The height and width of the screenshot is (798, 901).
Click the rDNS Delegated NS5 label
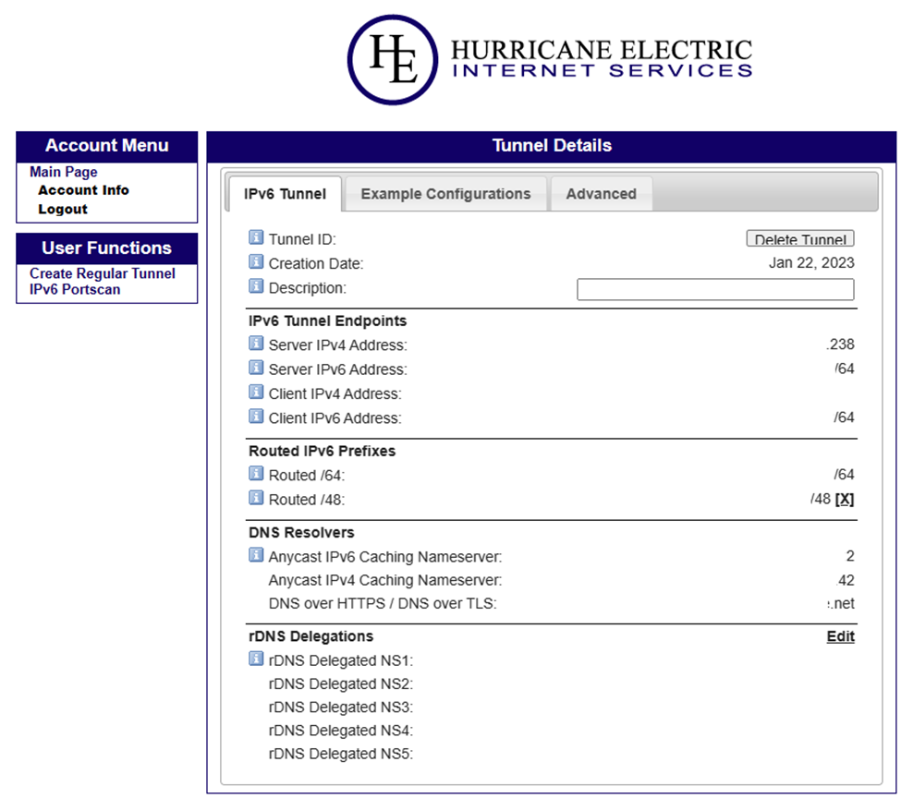click(x=341, y=754)
